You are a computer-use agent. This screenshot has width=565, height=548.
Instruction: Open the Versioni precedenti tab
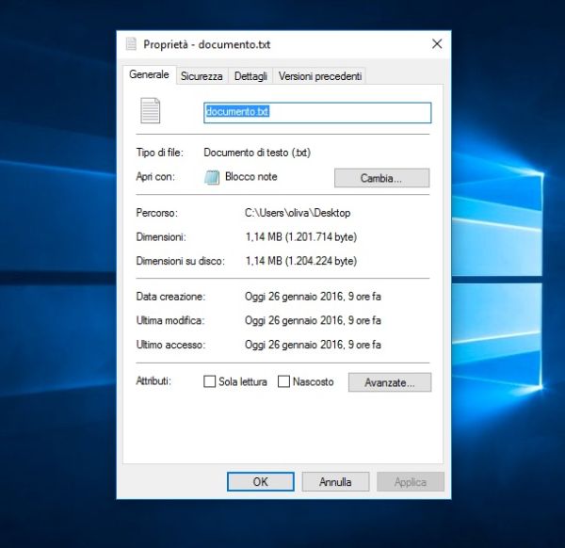320,76
